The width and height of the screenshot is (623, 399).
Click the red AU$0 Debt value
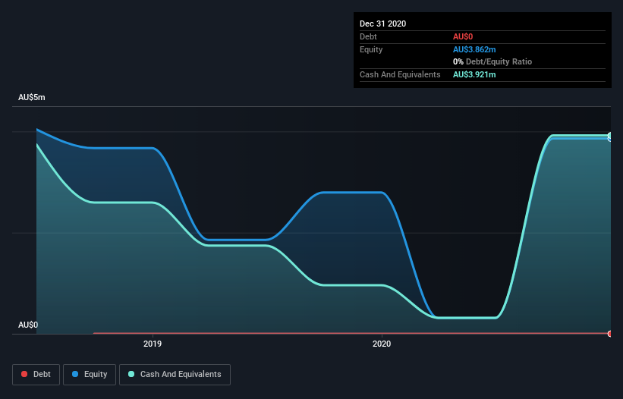tap(463, 37)
